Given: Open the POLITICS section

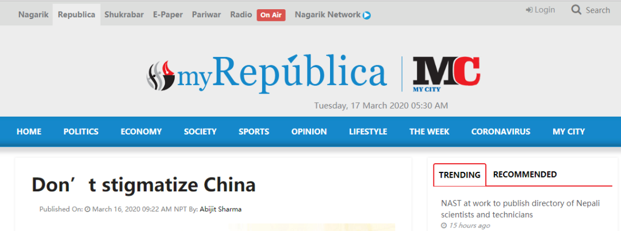Looking at the screenshot, I should click(81, 132).
